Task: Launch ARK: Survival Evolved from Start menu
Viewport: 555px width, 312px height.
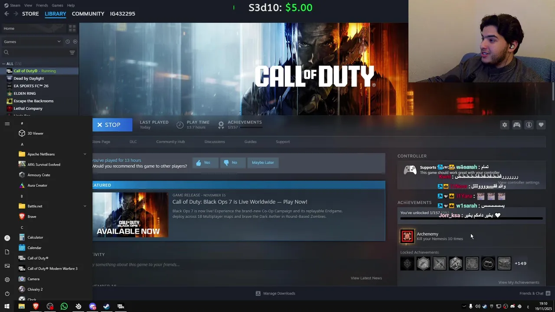Action: 44,165
